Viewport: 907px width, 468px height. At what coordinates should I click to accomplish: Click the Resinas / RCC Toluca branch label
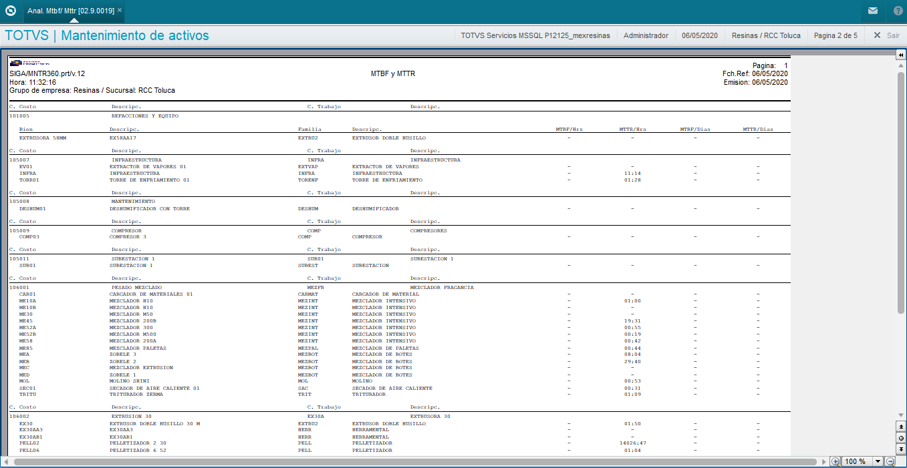[766, 35]
